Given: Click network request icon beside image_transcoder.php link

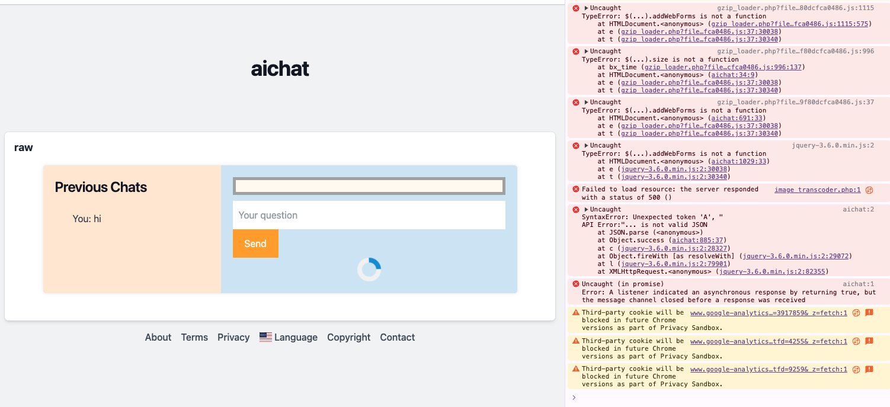Looking at the screenshot, I should tap(869, 190).
